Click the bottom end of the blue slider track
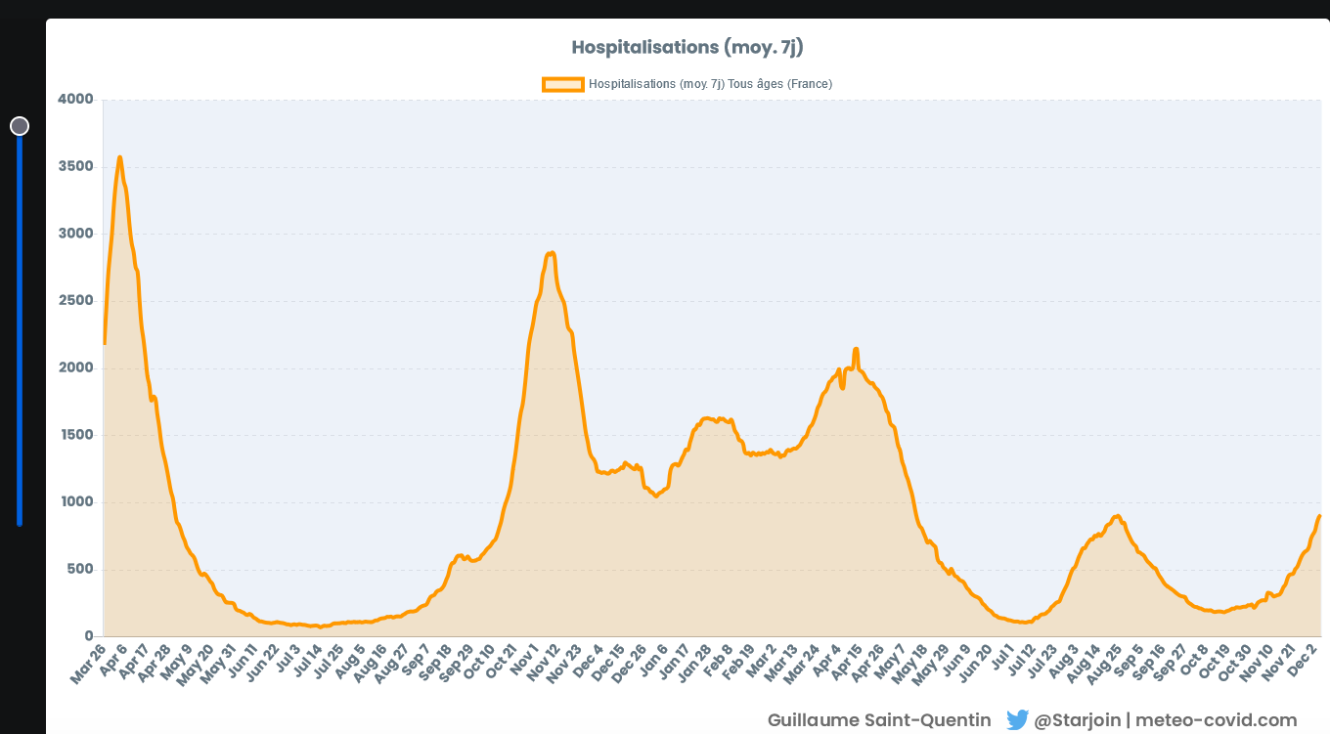 [20, 523]
